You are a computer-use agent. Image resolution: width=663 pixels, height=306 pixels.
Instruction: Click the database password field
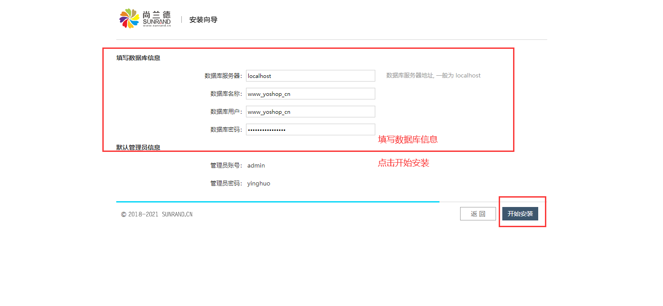tap(311, 129)
